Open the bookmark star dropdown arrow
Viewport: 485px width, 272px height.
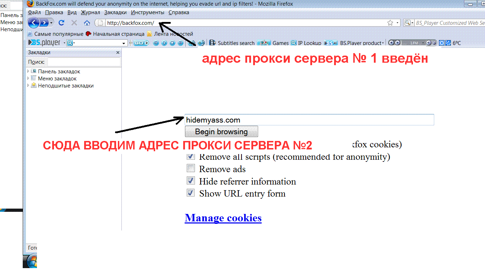tap(397, 23)
